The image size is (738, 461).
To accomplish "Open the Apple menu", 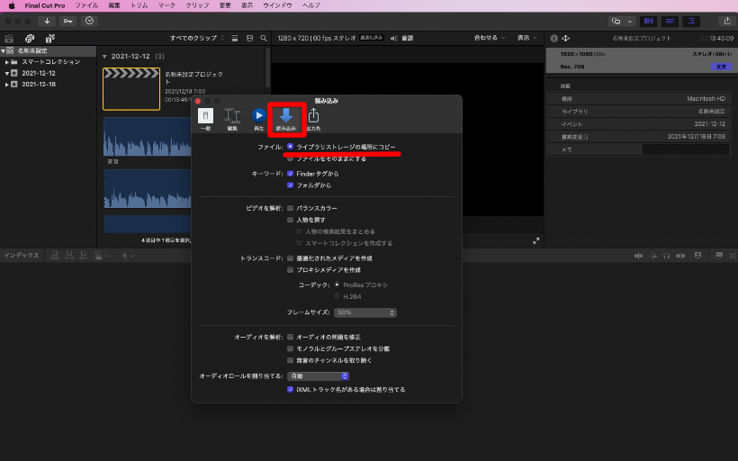I will pyautogui.click(x=12, y=5).
